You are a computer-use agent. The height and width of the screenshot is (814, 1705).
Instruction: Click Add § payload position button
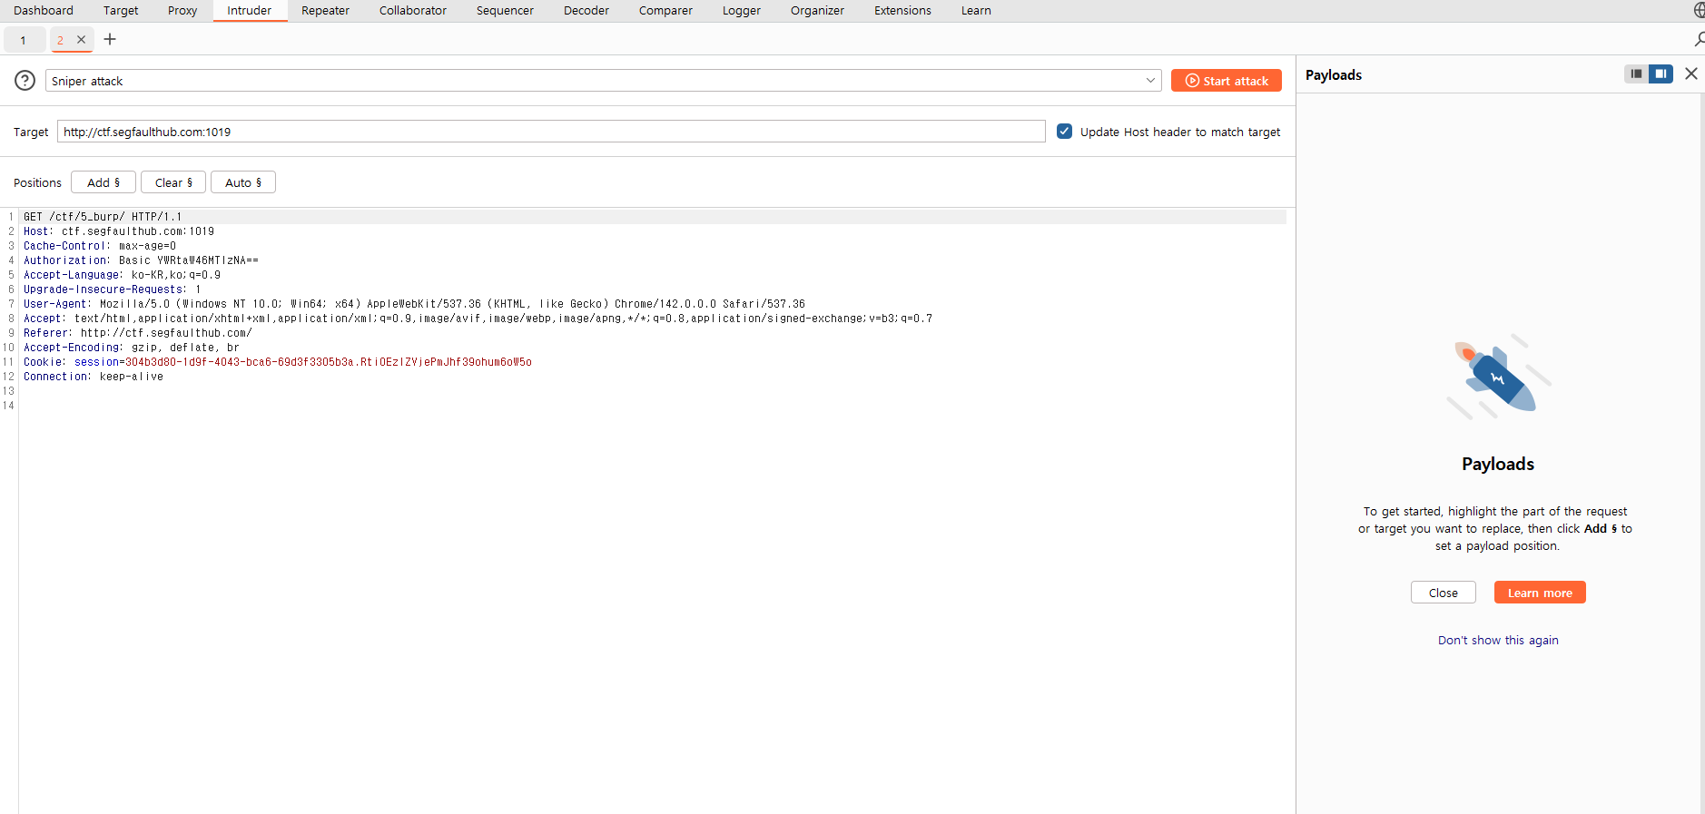103,182
